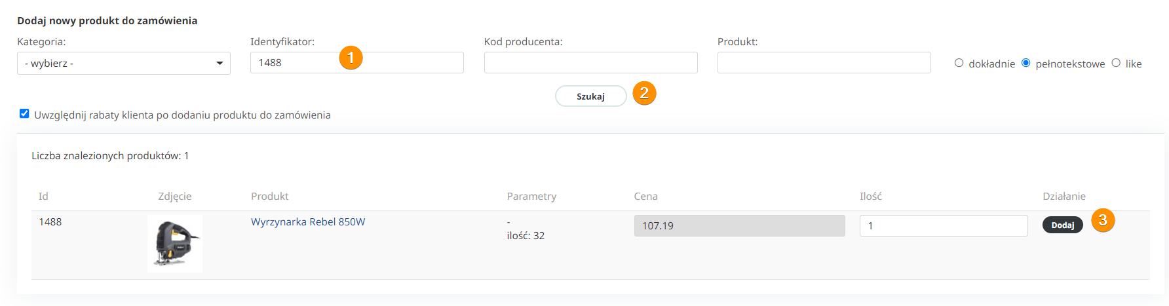
Task: Click the Kod producenta text field
Action: 590,63
